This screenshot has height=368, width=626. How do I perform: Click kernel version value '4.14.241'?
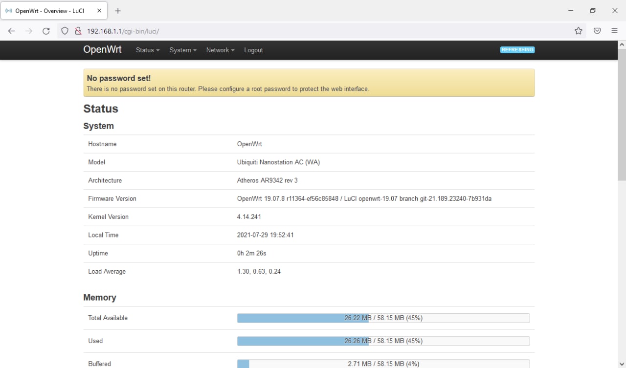point(249,217)
